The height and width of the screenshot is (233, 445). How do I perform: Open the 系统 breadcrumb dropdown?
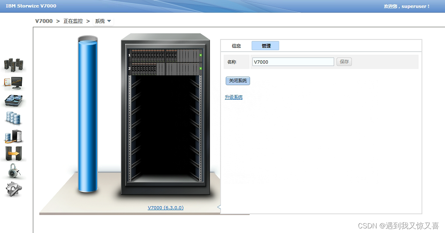[x=102, y=21]
